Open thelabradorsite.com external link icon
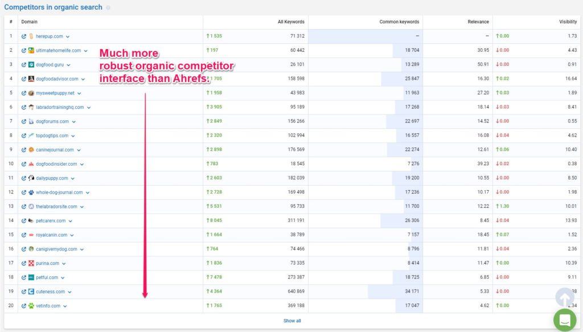The image size is (583, 332). click(x=24, y=206)
